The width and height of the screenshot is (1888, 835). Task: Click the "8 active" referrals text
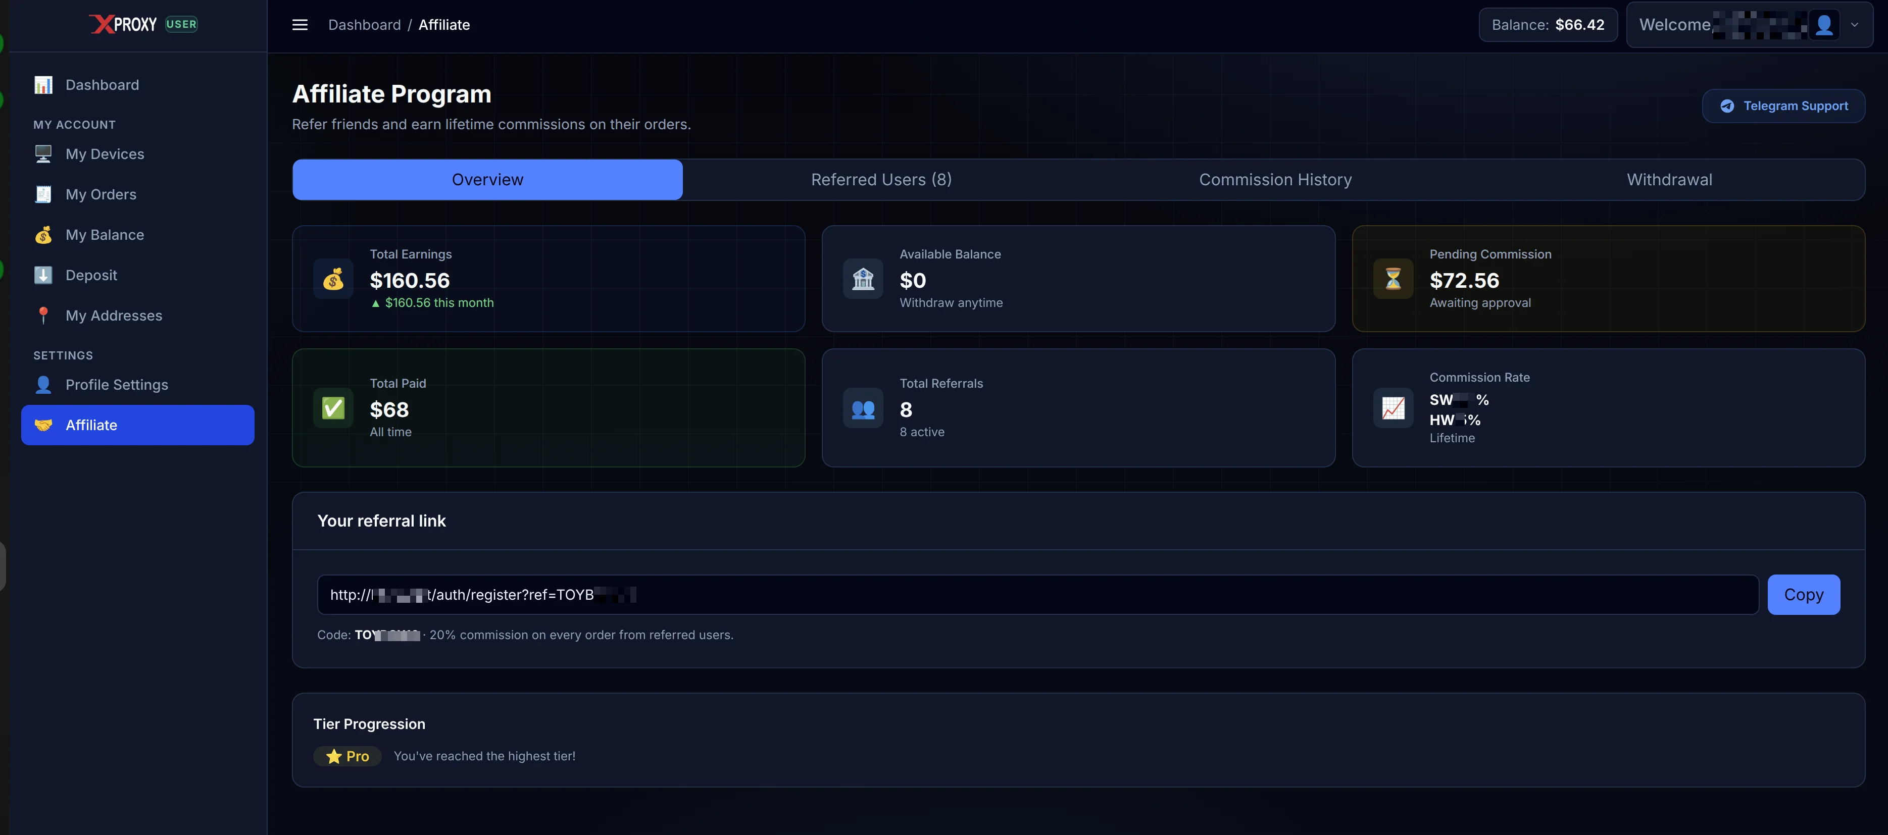(x=922, y=432)
